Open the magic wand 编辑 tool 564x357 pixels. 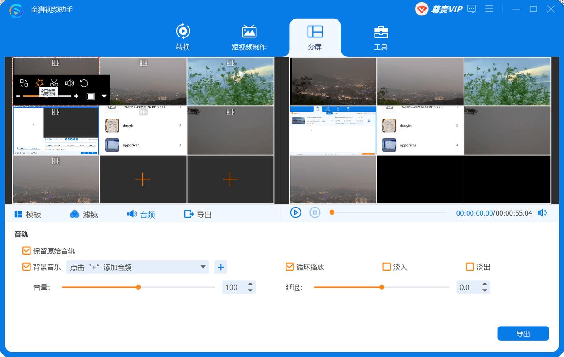[x=39, y=83]
